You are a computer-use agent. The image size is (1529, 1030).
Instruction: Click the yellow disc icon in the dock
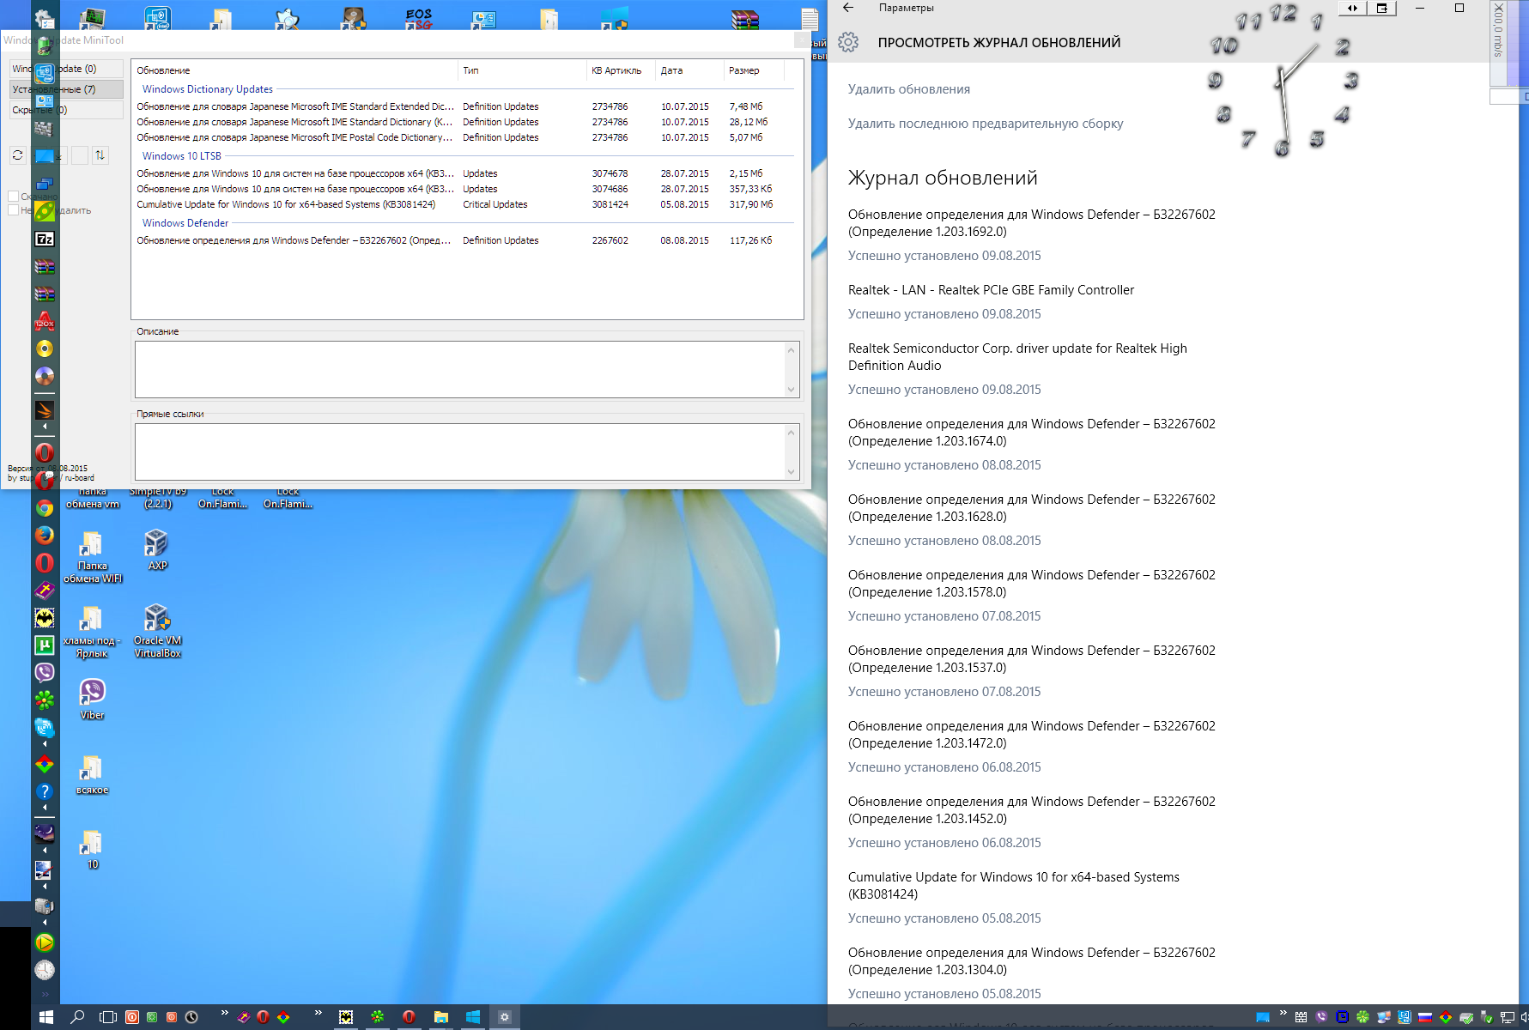[x=45, y=348]
